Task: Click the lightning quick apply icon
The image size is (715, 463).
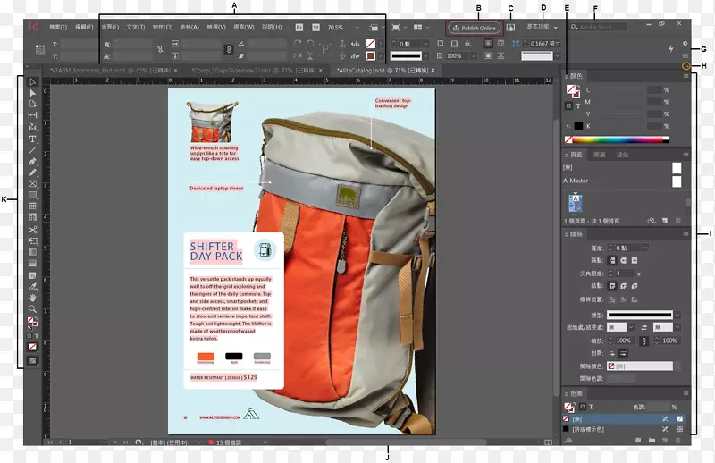Action: (671, 48)
